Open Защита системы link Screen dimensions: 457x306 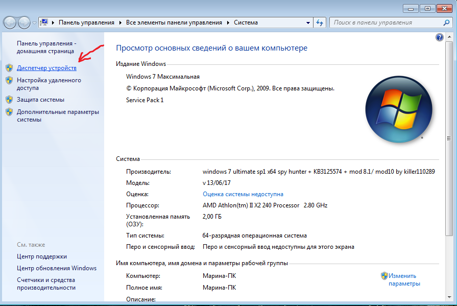pyautogui.click(x=40, y=100)
